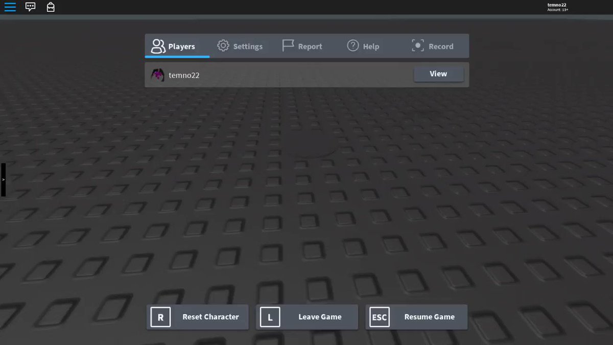Screen dimensions: 613x345
Task: View player temno22's profile
Action: click(x=439, y=74)
